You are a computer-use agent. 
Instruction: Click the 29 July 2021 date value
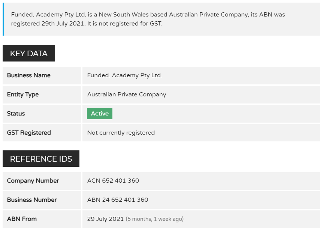(x=105, y=219)
